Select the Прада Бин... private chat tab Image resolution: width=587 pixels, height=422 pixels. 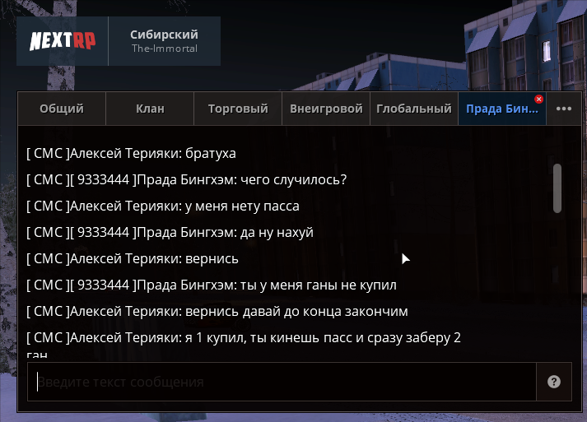(x=502, y=109)
